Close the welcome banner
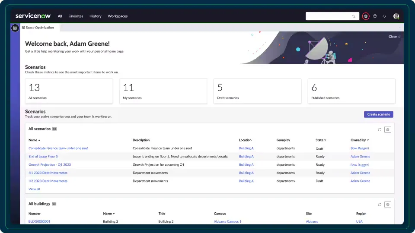415x233 pixels. (x=394, y=37)
